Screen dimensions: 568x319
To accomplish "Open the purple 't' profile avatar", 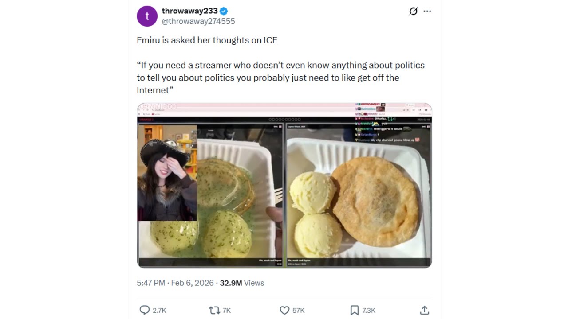I will [x=147, y=16].
